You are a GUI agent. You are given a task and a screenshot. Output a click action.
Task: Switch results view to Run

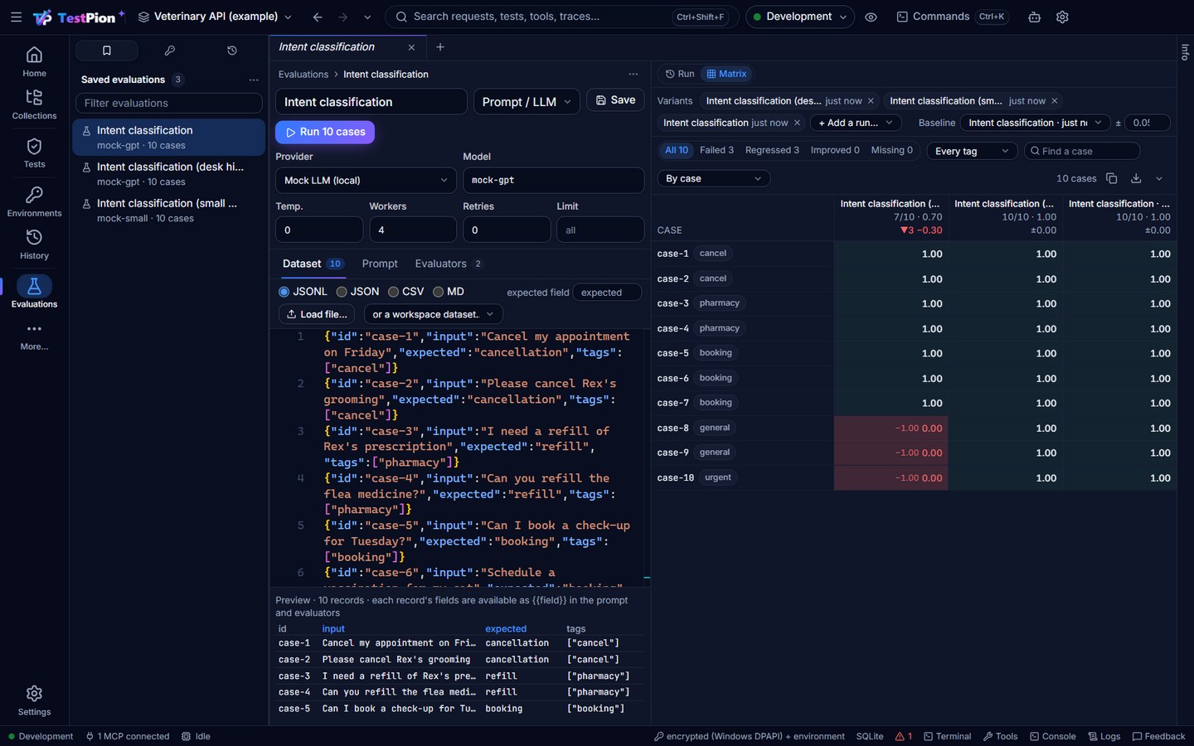coord(680,74)
